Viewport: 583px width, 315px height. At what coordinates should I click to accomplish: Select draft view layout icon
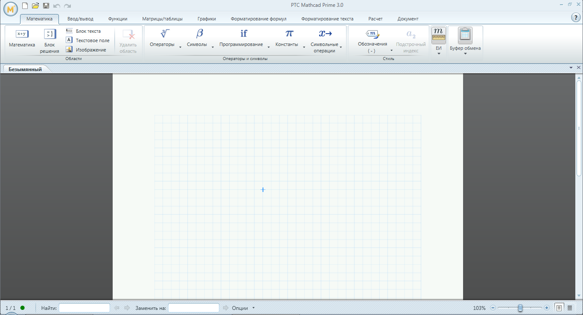570,307
